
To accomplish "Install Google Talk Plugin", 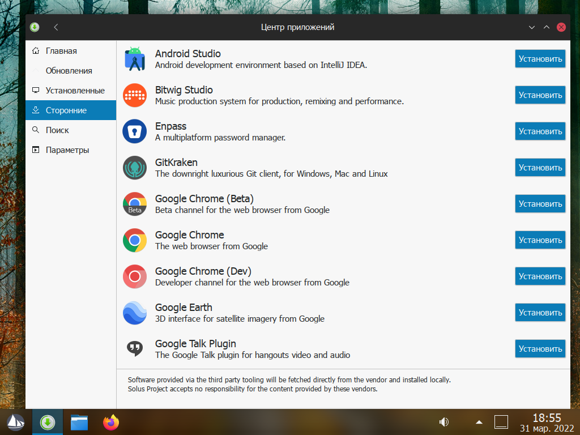I will (540, 349).
